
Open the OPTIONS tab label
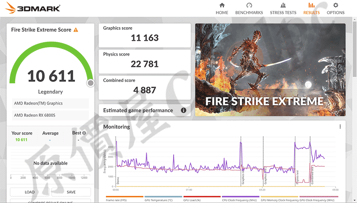tap(336, 13)
